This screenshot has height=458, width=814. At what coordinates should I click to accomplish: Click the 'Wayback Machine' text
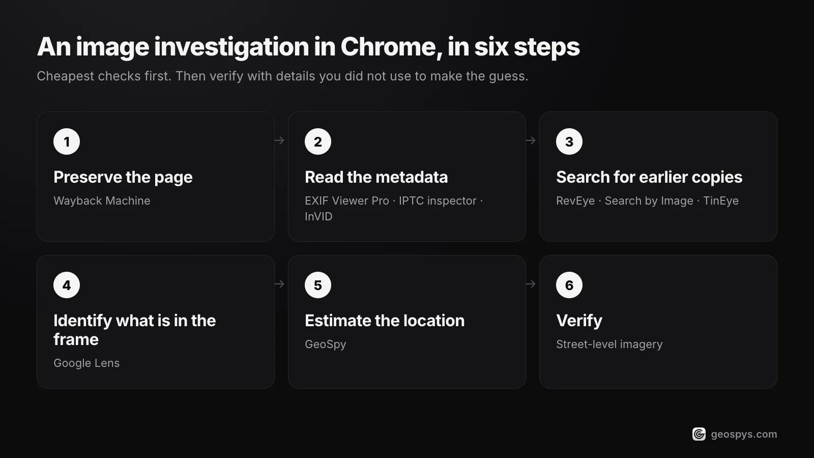pyautogui.click(x=102, y=201)
